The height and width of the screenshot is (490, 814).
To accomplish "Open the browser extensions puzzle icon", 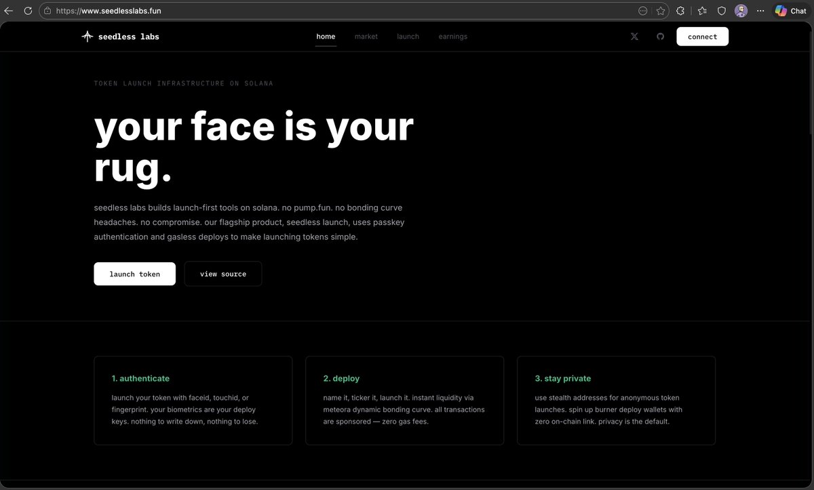I will click(x=681, y=11).
